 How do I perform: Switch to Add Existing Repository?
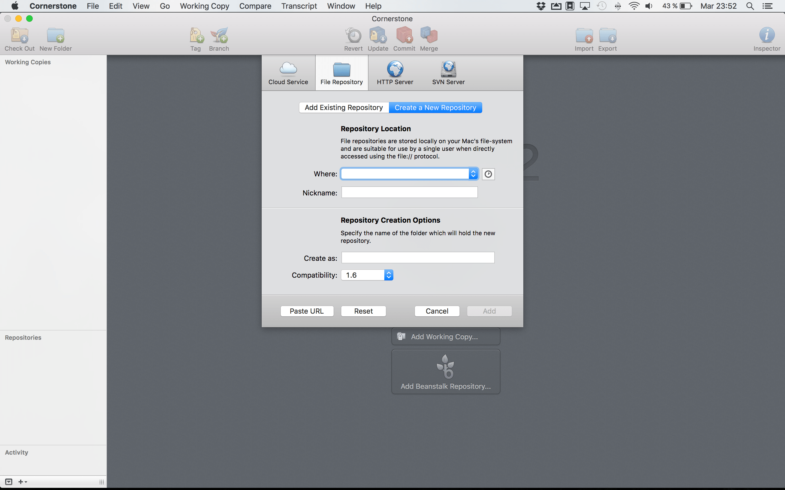[344, 108]
